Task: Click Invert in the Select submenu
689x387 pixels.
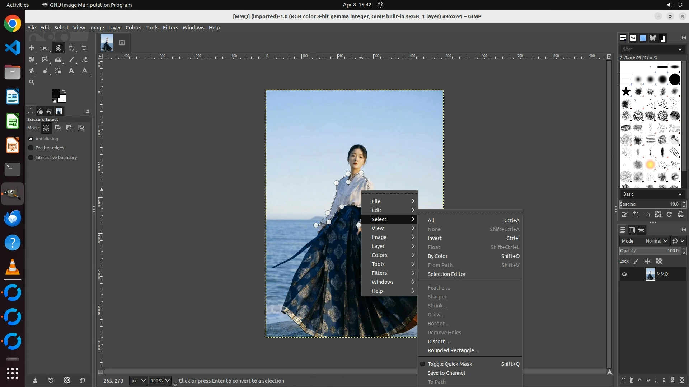Action: point(435,238)
